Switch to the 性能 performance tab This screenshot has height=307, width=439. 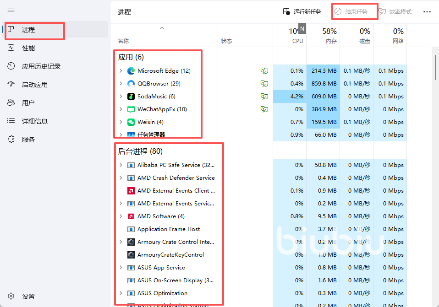tap(28, 48)
